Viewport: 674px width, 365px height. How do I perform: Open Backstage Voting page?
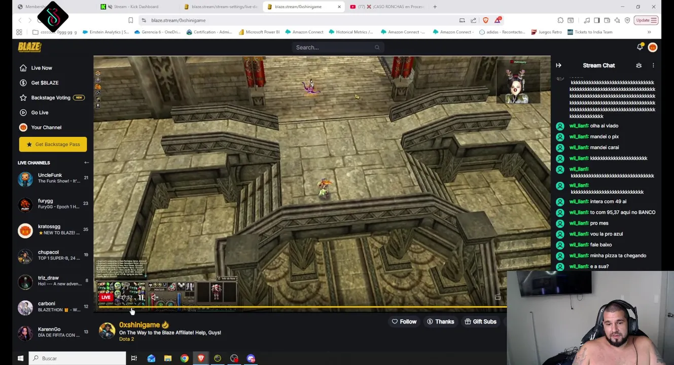(x=51, y=97)
